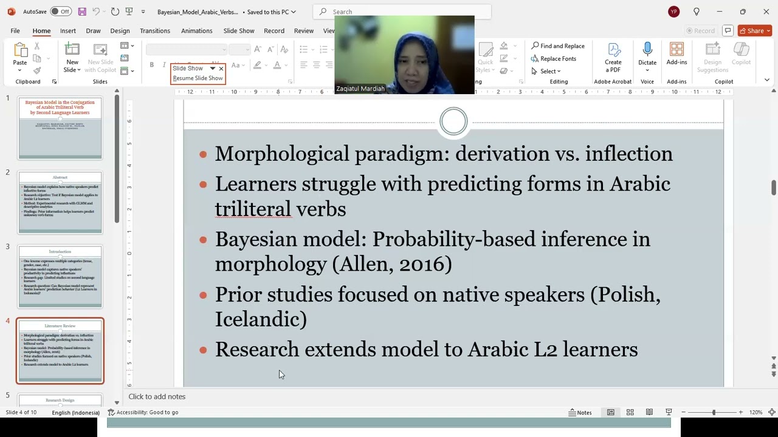Open the Customize Quick Access Toolbar dropdown
The image size is (778, 437).
(x=143, y=12)
